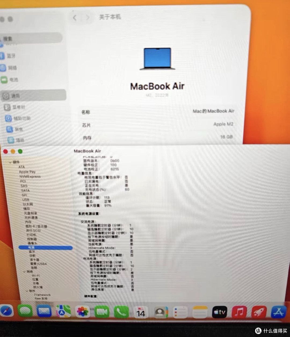Open 蓝牙 (Bluetooth) in System Settings sidebar
Image resolution: width=290 pixels, height=337 pixels.
pos(8,56)
